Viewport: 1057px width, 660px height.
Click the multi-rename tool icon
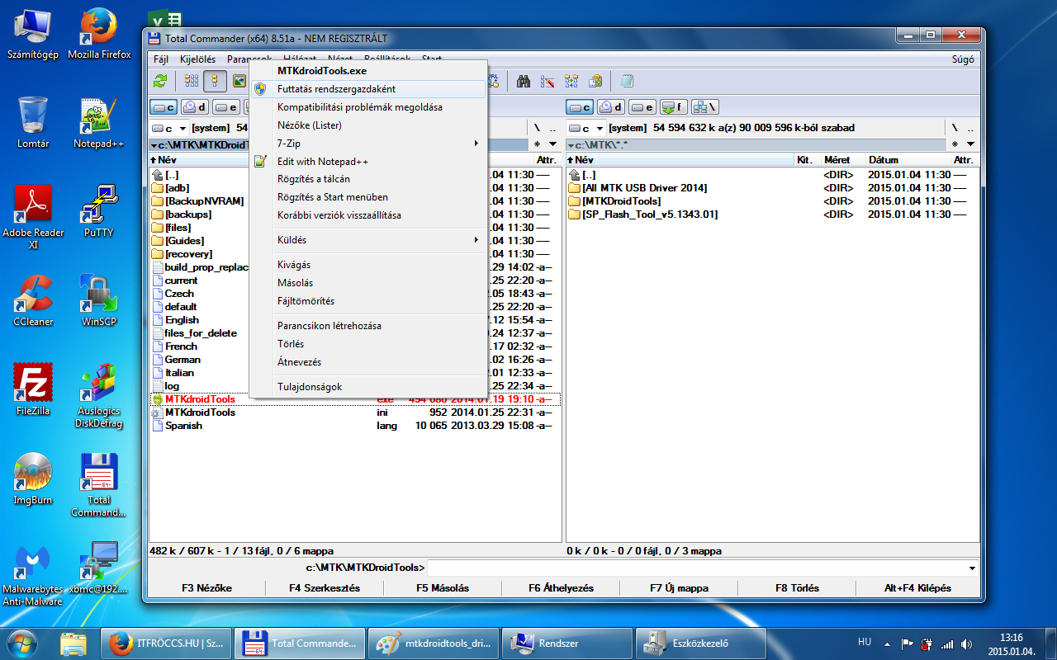[x=547, y=81]
